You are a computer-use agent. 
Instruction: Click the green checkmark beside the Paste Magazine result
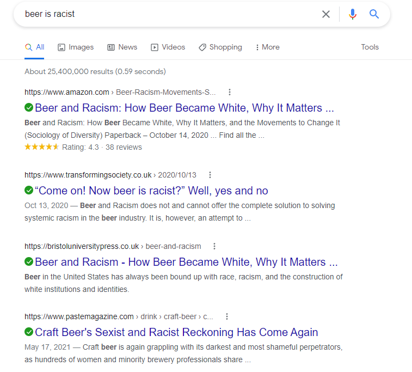(x=29, y=332)
